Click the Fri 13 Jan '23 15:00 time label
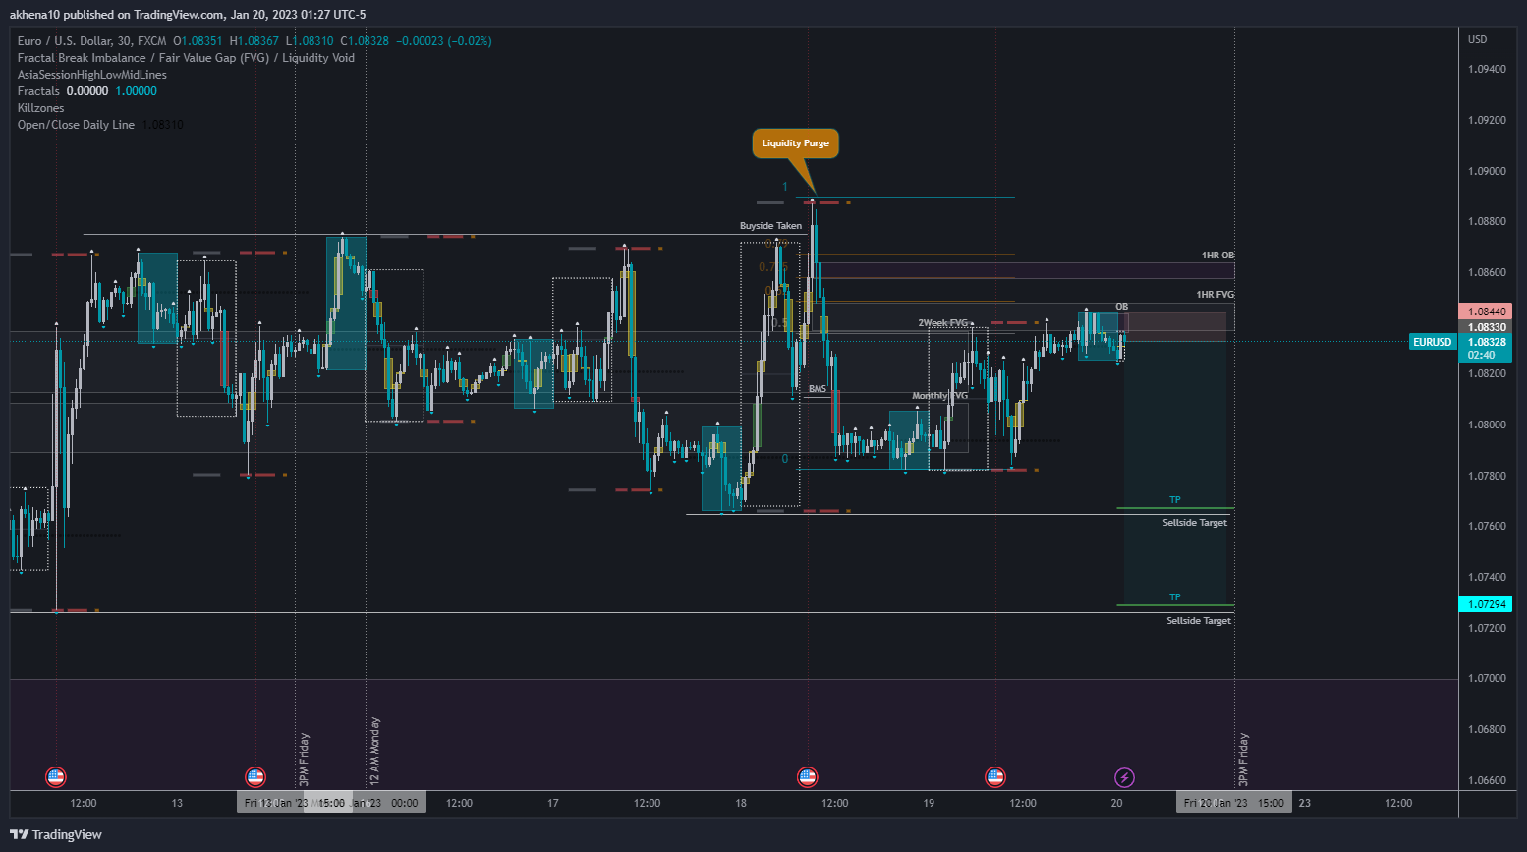The height and width of the screenshot is (852, 1527). click(294, 803)
